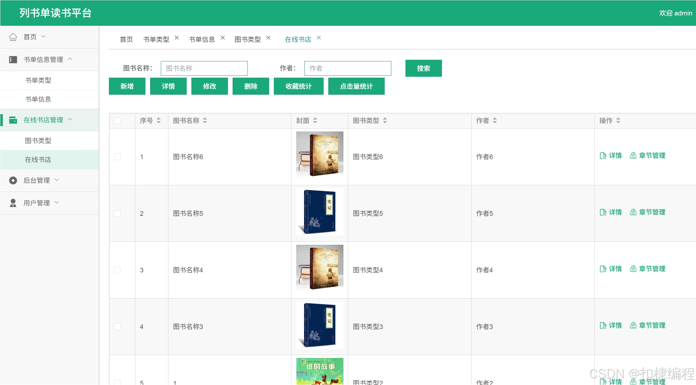Screen dimensions: 696x385
Task: Click the 用户管理 person icon
Action: 13,203
